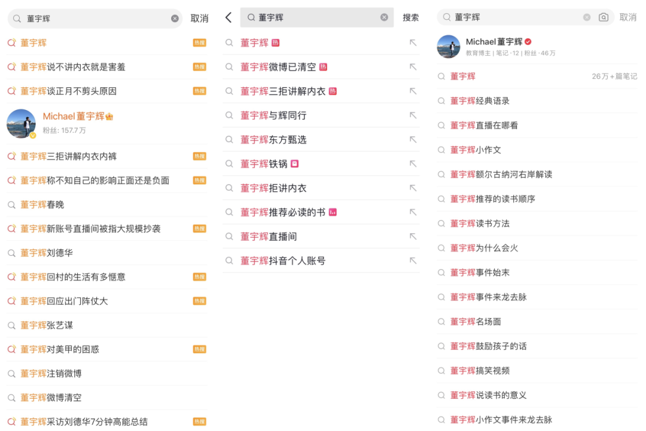Image resolution: width=646 pixels, height=431 pixels.
Task: Tap the search icon beside 董宇辉春晚
Action: pos(11,204)
